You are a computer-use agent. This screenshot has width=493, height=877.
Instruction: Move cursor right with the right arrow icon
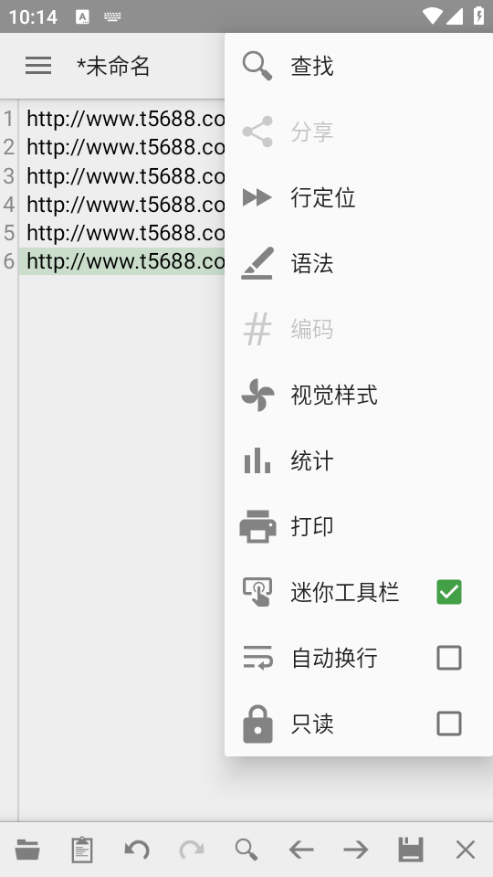356,850
